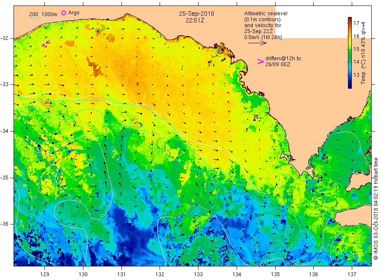Click the 200 1000m depth contour label
Viewport: 381px width, 280px height.
point(43,14)
